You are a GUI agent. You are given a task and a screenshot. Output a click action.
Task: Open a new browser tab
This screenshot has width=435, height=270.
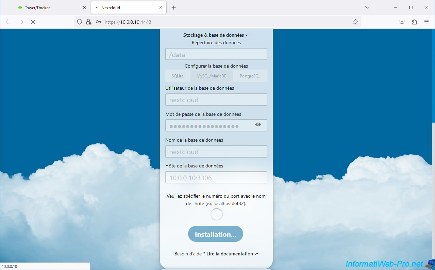[173, 7]
